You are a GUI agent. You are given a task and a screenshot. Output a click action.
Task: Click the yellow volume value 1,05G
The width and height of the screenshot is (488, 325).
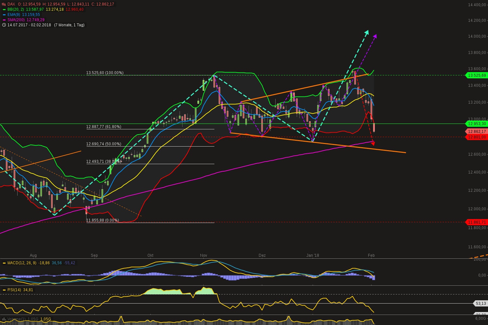point(46,319)
